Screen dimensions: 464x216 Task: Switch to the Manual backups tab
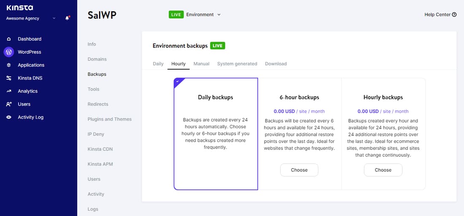(x=201, y=64)
